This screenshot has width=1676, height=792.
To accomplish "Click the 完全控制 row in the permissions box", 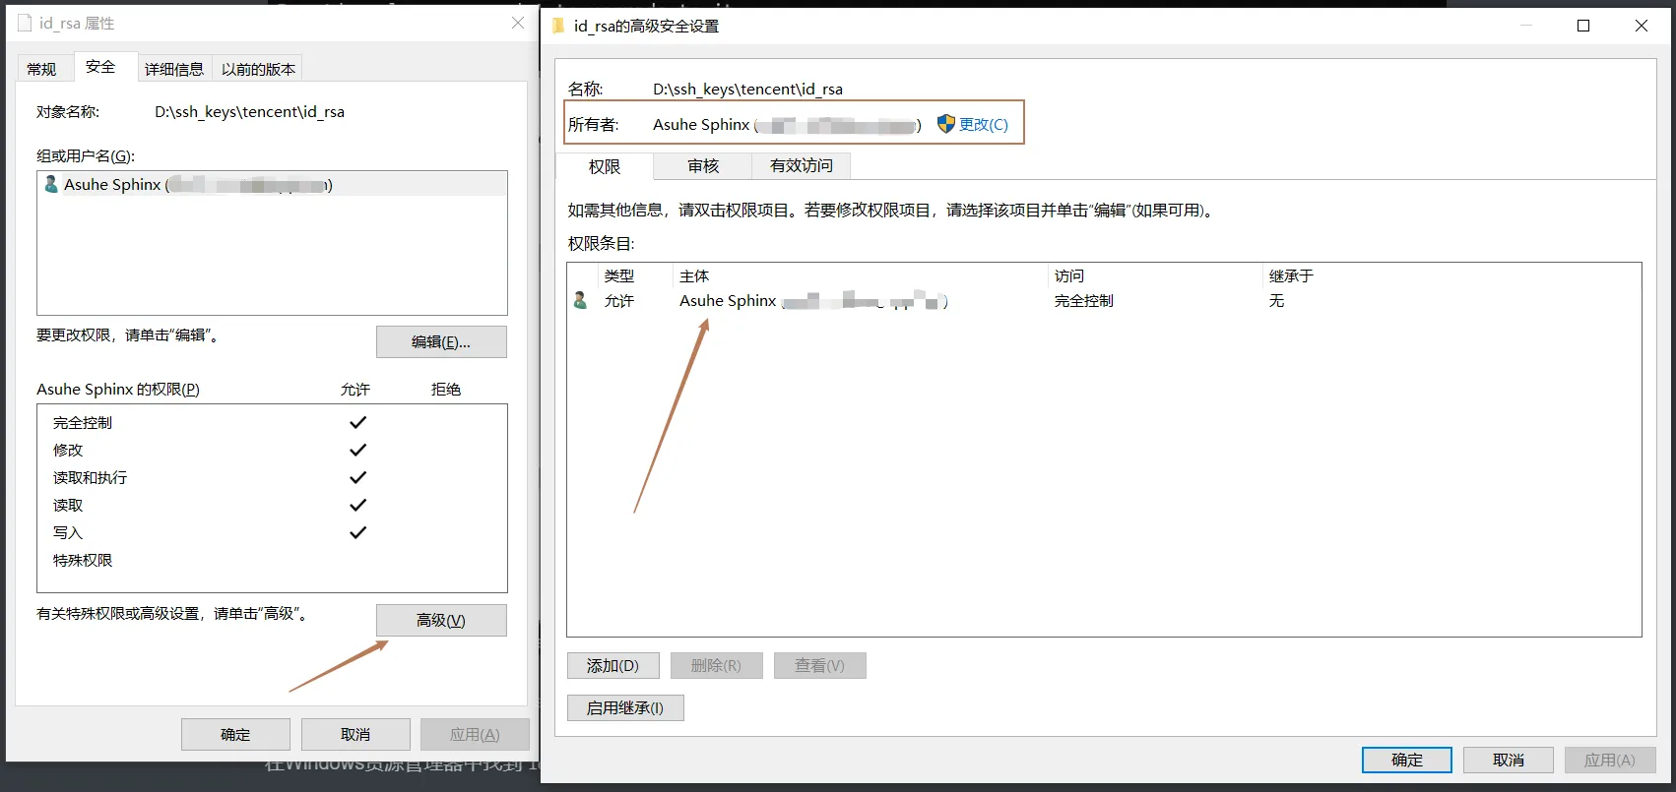I will [x=272, y=423].
